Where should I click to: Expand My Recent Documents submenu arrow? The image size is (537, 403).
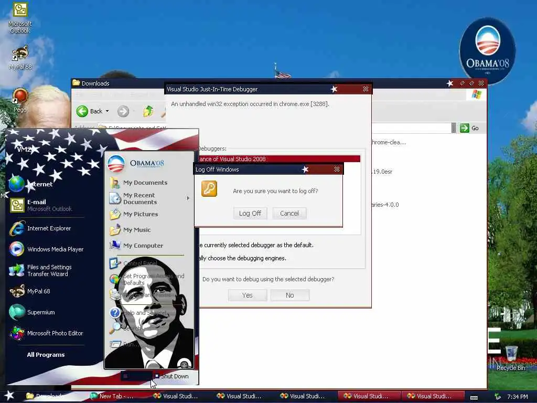[188, 198]
